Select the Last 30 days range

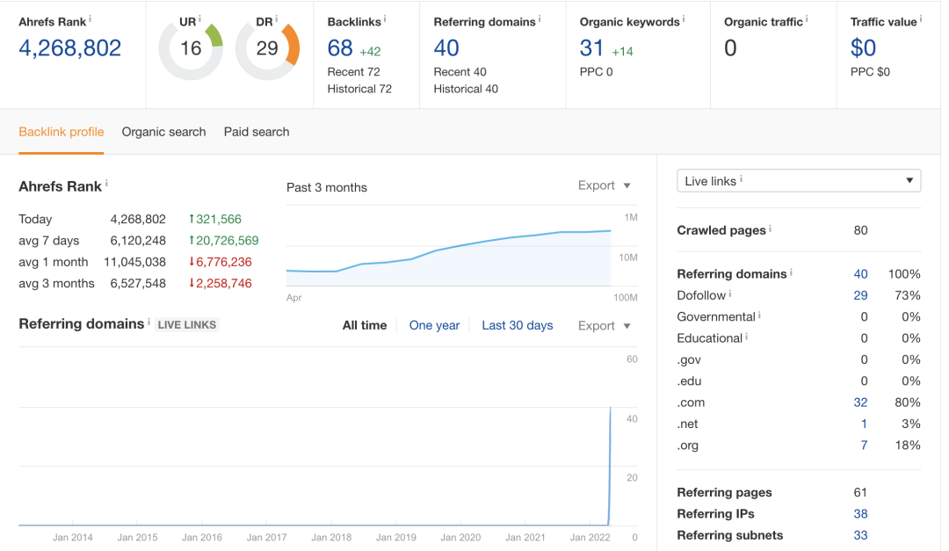[517, 325]
